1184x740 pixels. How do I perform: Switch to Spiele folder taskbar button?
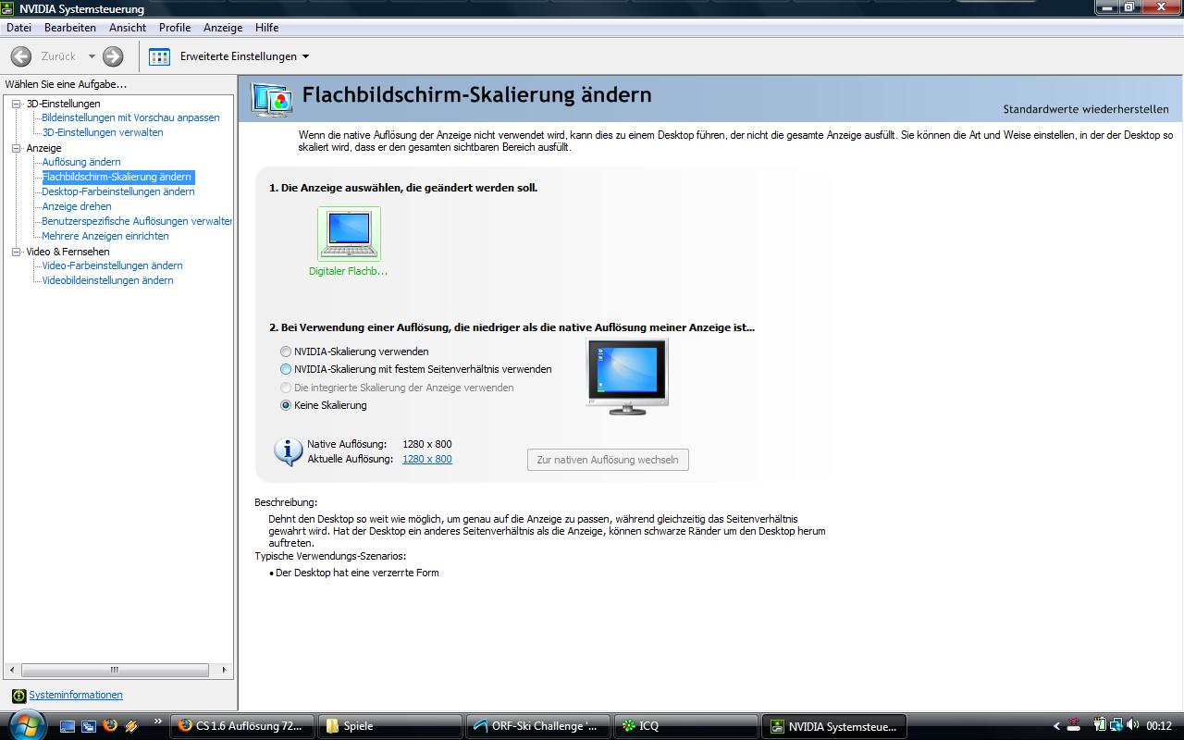(x=390, y=726)
